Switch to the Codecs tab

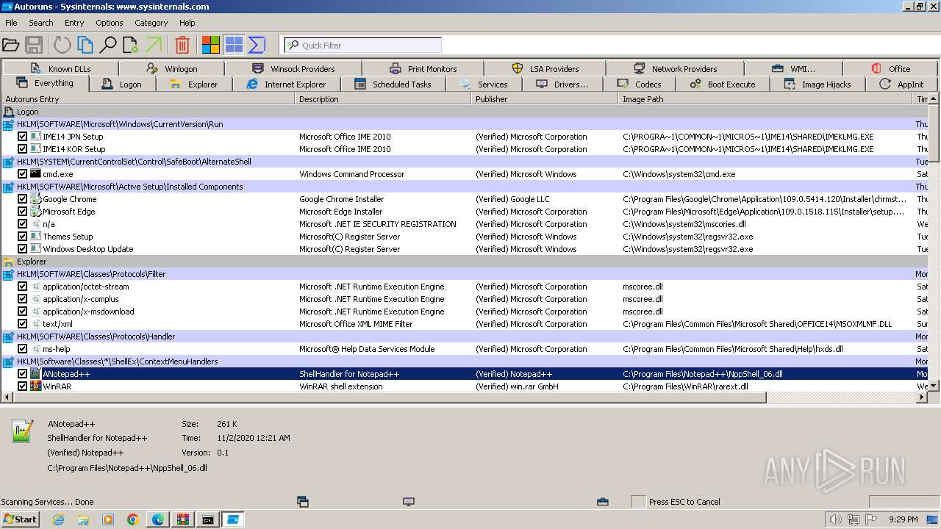tap(639, 84)
